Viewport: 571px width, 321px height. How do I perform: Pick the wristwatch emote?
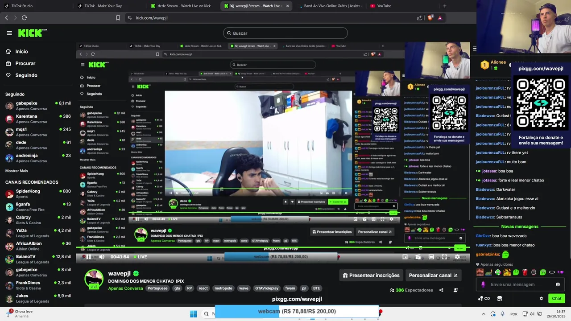[534, 272]
